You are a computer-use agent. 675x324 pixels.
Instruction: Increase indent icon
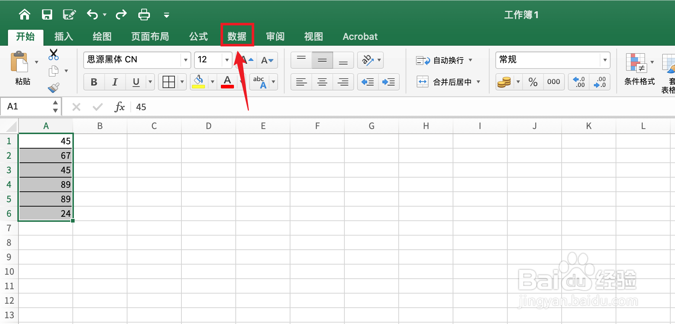[389, 82]
